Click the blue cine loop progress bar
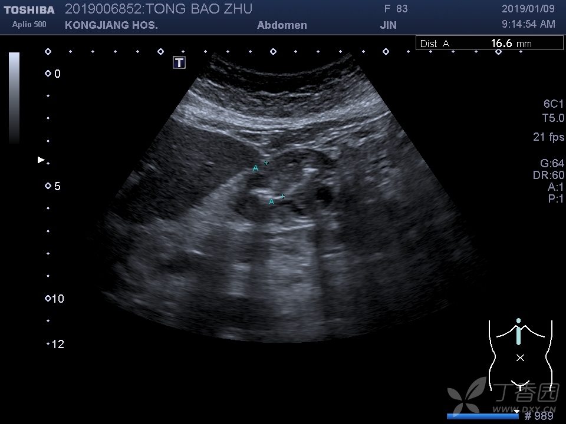Screen dimensions: 566x424 coord(483,416)
